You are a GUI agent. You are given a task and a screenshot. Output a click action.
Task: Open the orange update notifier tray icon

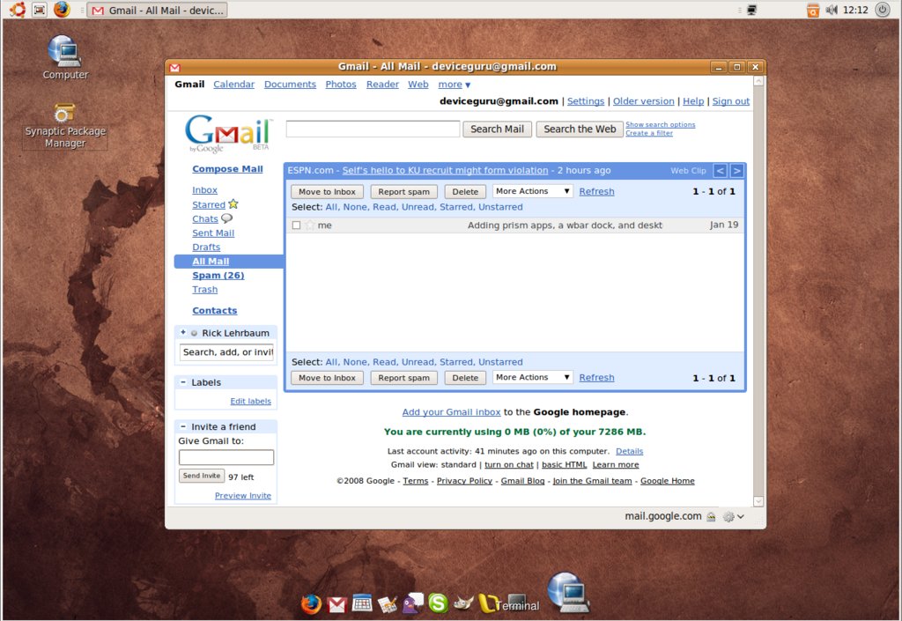812,10
